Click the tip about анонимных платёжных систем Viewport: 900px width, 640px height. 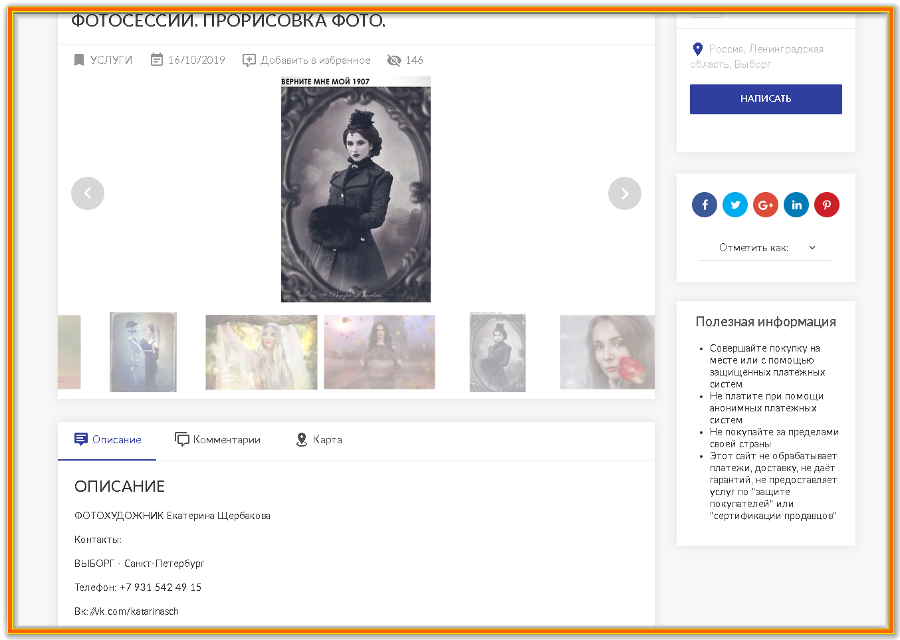766,408
